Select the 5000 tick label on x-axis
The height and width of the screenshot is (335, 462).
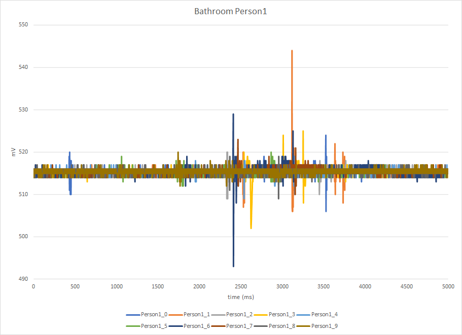coord(448,286)
